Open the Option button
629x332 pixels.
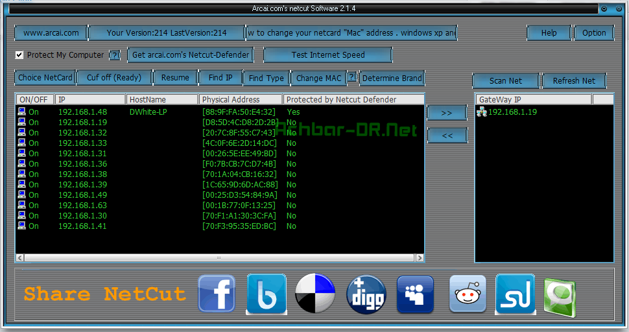click(594, 33)
